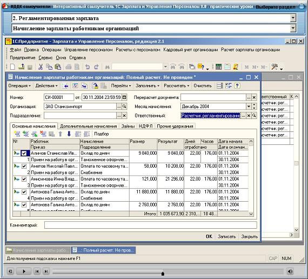Expand the 'Начисление зарплаты работникам организаций' lesson dropdown

[x=293, y=29]
